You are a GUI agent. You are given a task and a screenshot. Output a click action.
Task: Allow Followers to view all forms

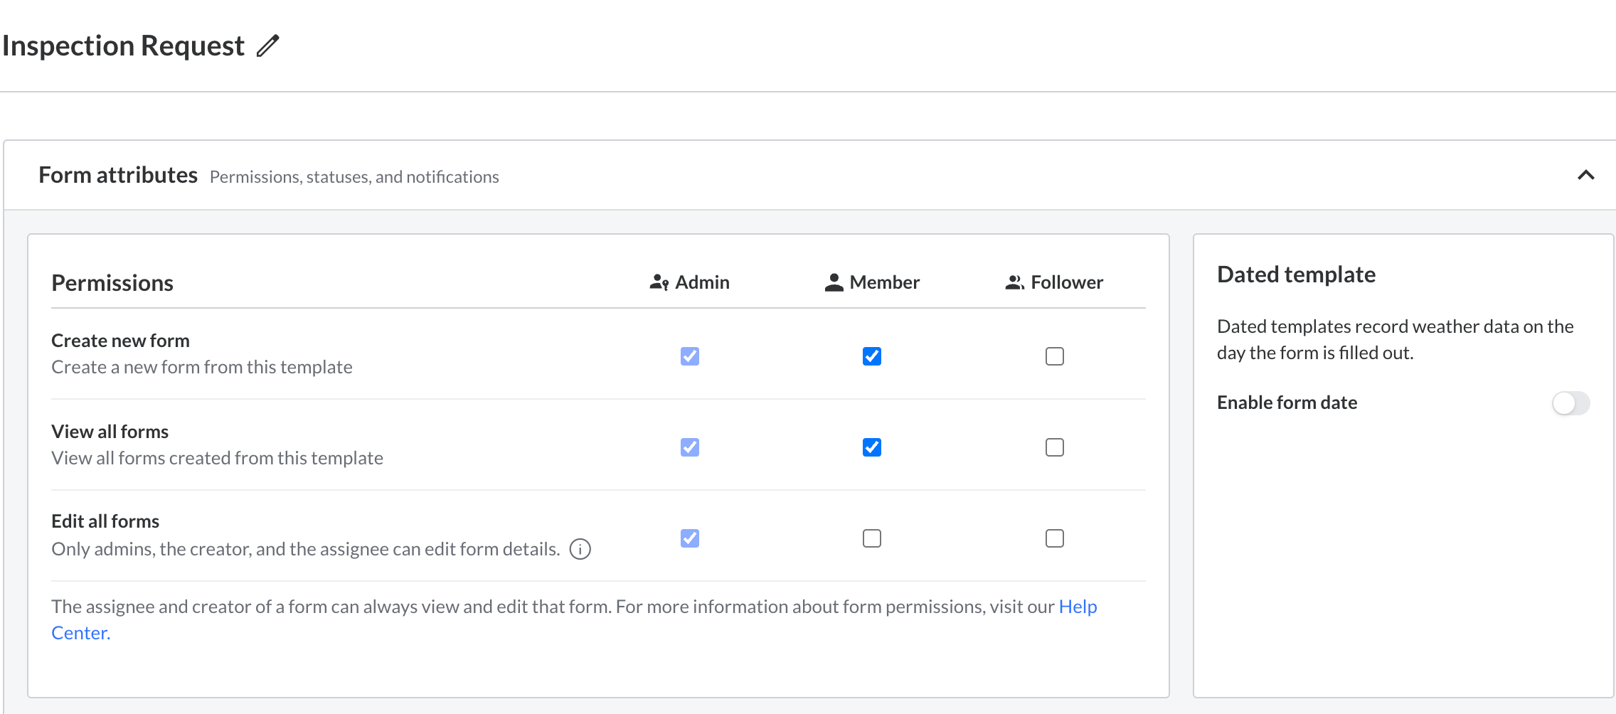[x=1054, y=447]
